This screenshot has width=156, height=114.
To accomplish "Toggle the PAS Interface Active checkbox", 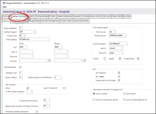I will coord(28,88).
